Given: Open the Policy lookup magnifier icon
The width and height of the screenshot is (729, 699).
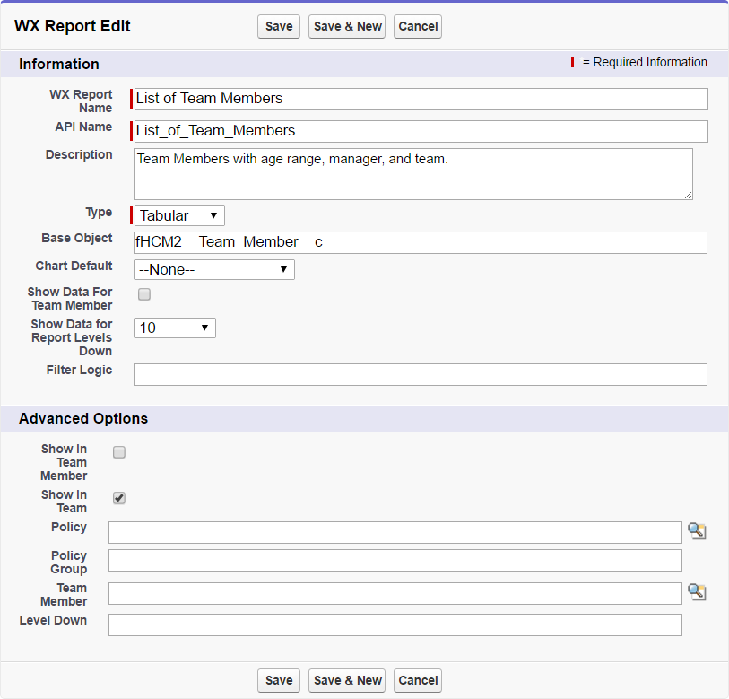Looking at the screenshot, I should pyautogui.click(x=697, y=531).
